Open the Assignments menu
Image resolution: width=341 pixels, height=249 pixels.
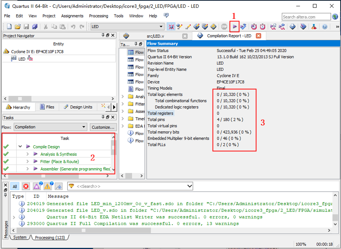[72, 16]
